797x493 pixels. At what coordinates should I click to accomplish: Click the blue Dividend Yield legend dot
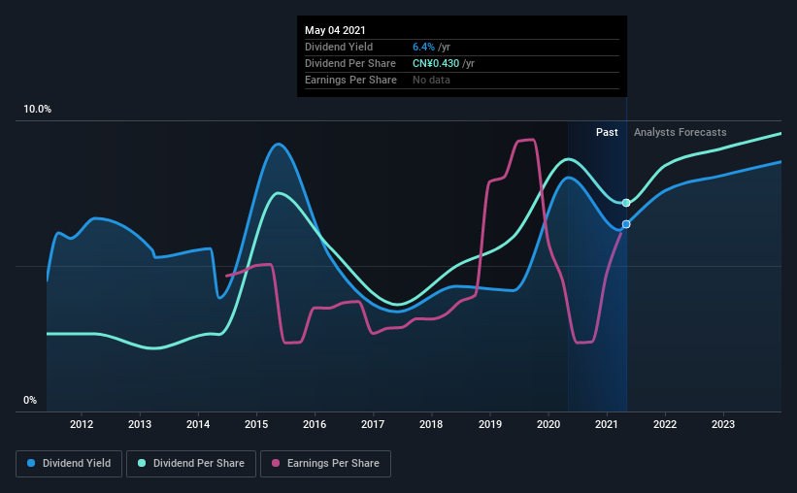pyautogui.click(x=31, y=463)
